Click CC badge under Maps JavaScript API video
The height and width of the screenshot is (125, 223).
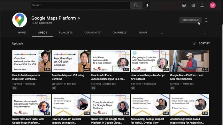[x=133, y=88]
